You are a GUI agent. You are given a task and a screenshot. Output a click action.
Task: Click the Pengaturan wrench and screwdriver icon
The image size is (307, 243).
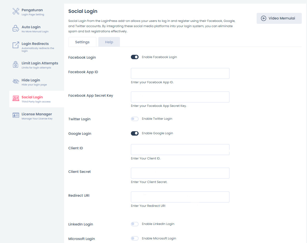click(16, 12)
